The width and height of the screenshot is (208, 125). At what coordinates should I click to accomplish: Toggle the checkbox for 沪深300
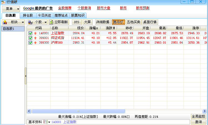[x=31, y=43]
